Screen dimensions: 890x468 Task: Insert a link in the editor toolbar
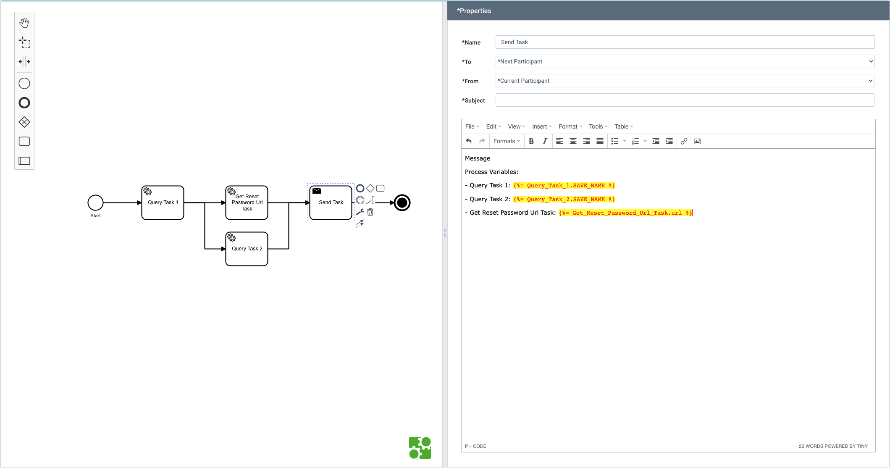684,141
